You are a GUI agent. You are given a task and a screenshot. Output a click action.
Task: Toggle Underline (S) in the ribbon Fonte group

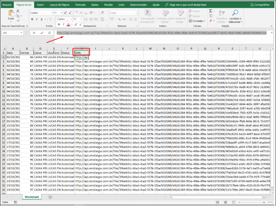[x=42, y=19]
